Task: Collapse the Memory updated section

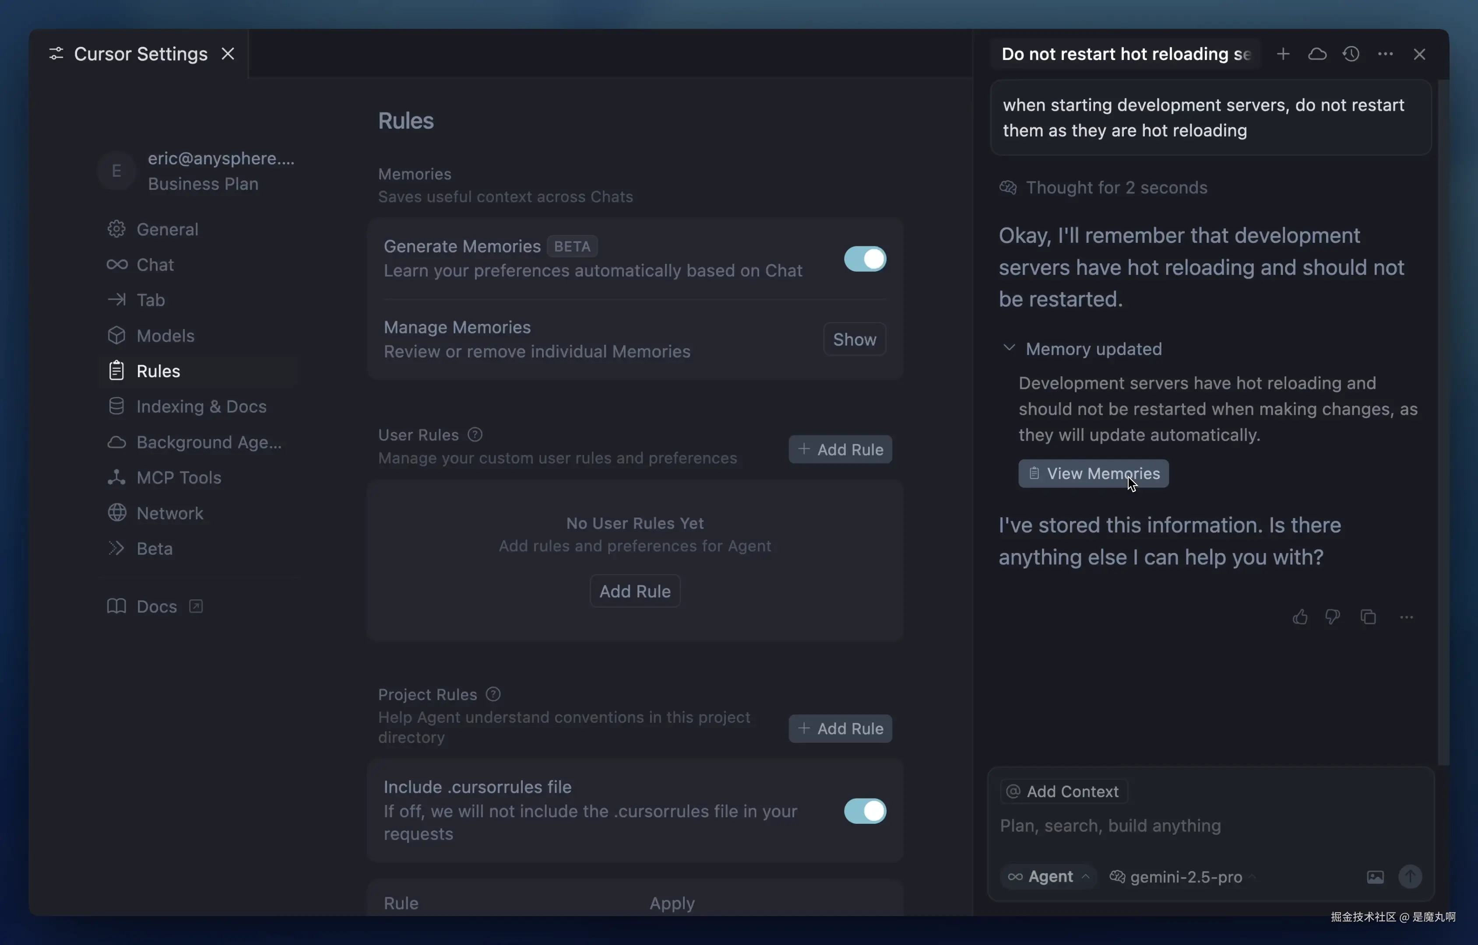Action: point(1009,348)
